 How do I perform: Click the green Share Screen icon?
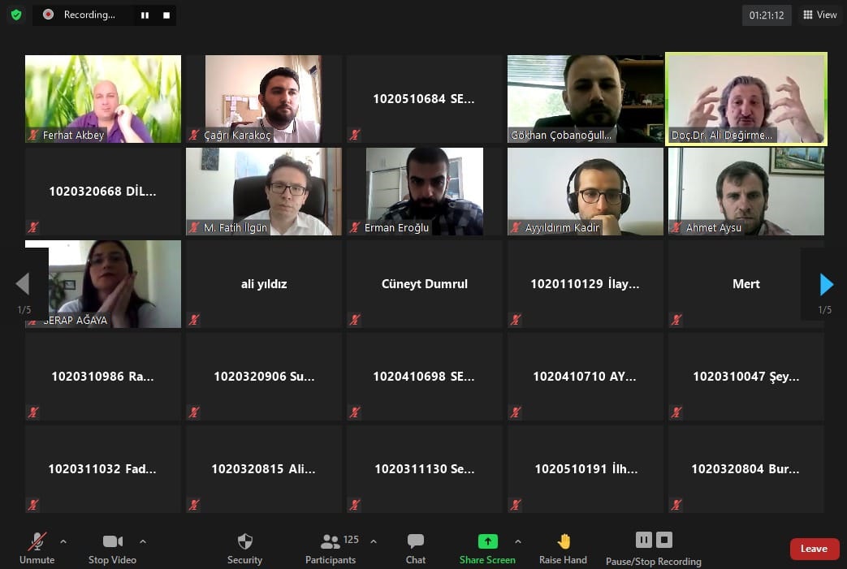[x=488, y=541]
